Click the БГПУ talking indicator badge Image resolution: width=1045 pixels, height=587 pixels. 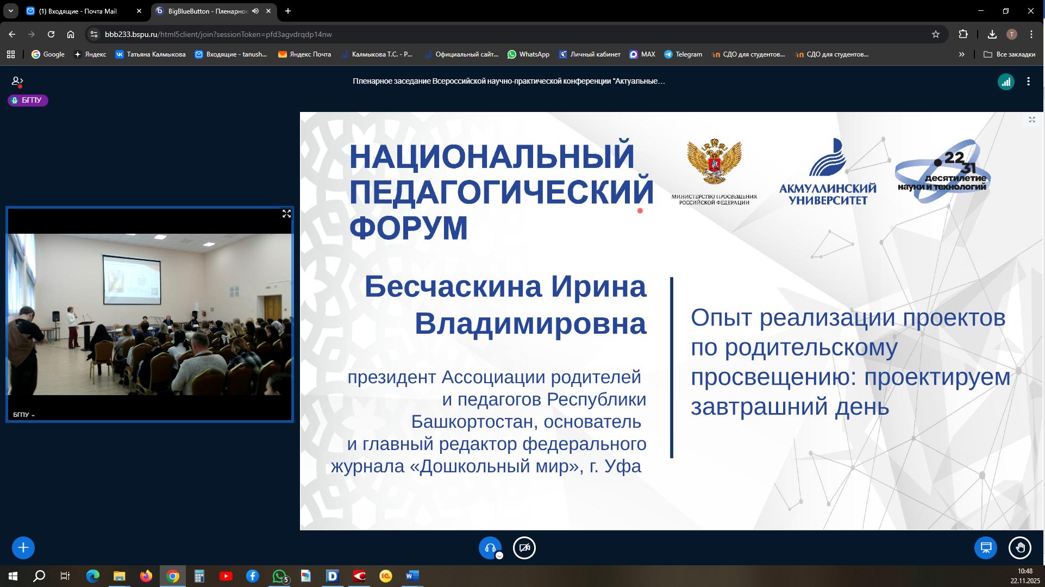pos(28,100)
